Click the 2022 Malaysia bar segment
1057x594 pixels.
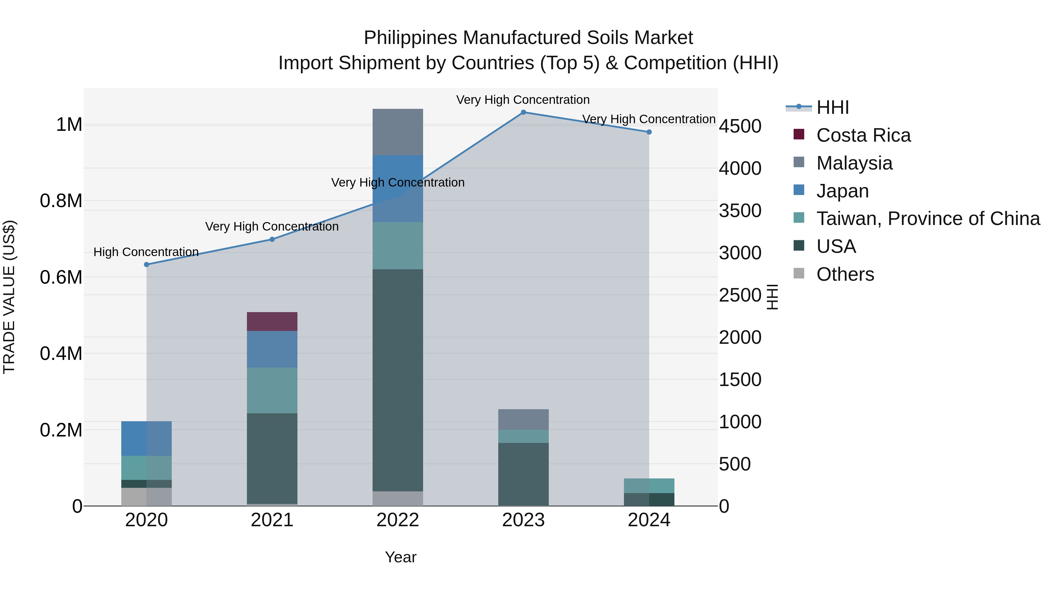point(398,132)
